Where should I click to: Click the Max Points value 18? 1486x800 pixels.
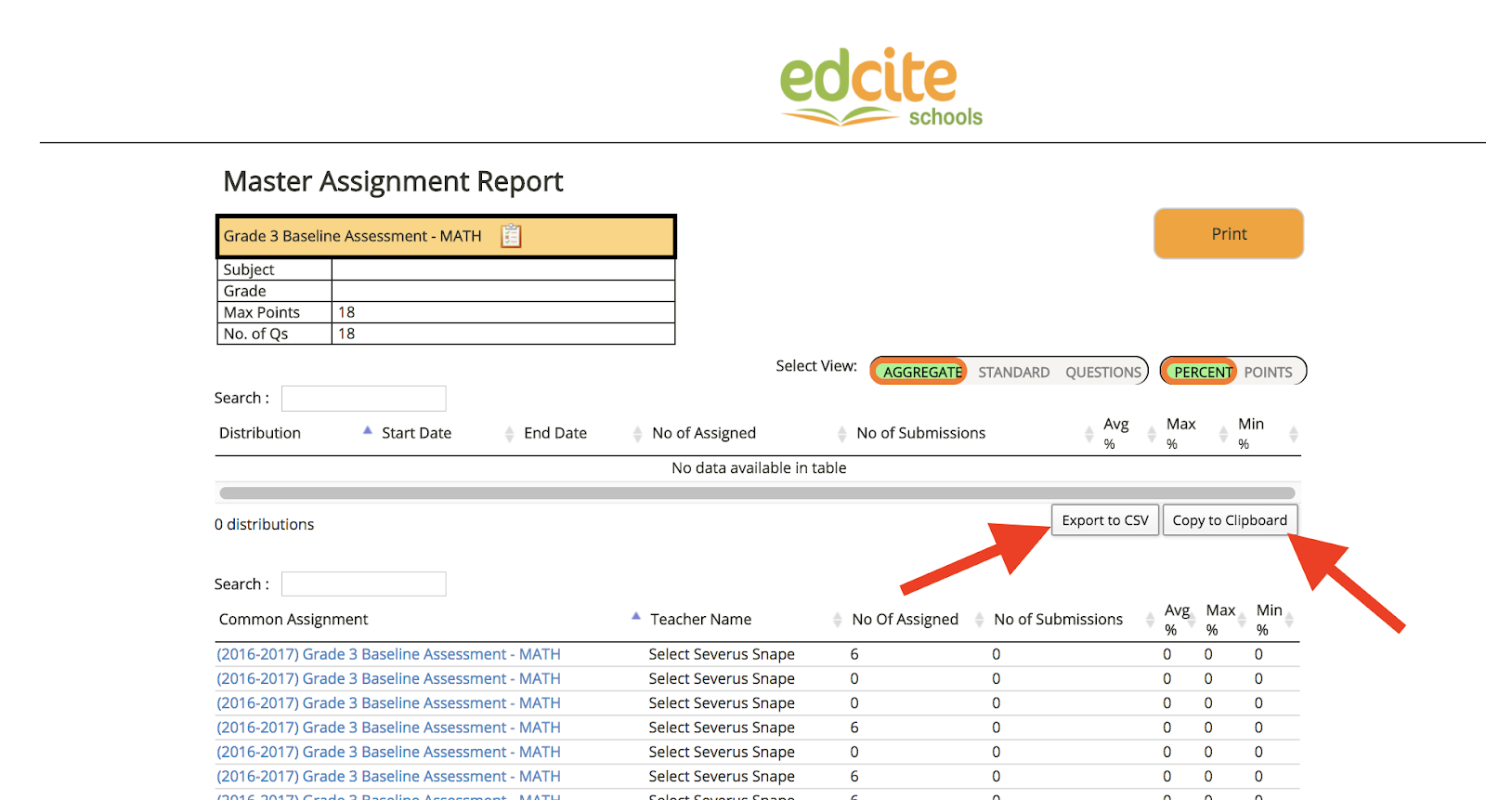click(346, 312)
